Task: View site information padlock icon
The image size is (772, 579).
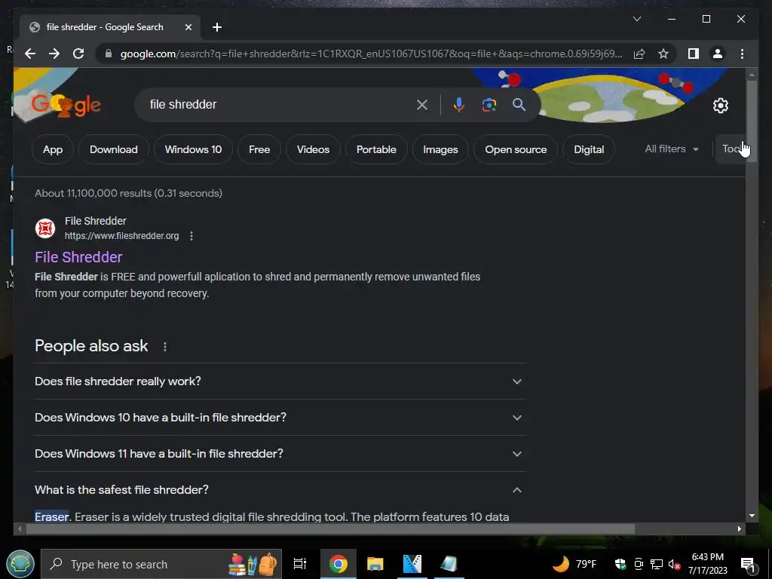Action: pos(109,54)
